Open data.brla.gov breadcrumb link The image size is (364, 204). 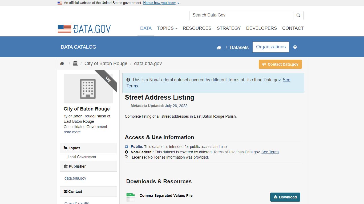pos(148,63)
